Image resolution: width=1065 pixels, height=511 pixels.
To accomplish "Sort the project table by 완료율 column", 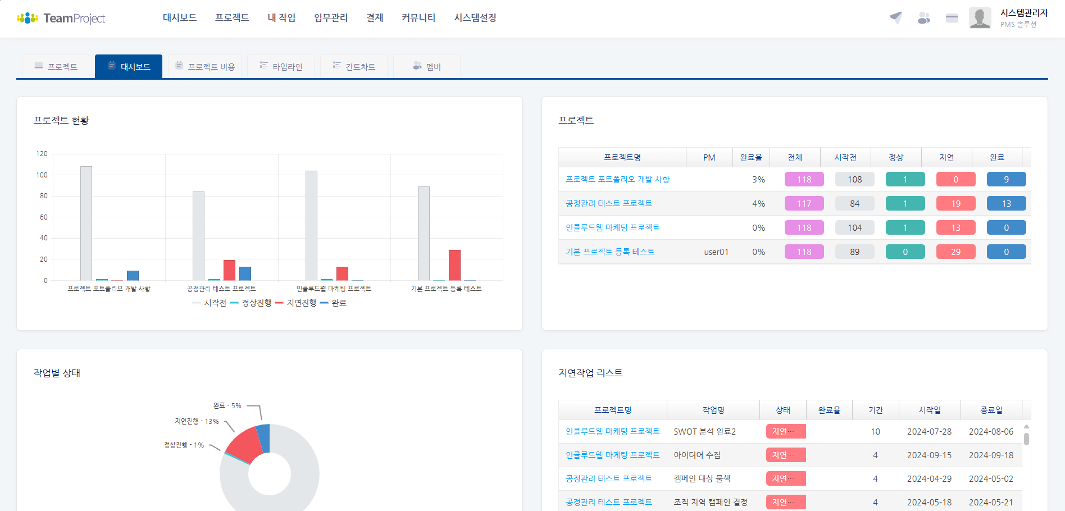I will (751, 157).
